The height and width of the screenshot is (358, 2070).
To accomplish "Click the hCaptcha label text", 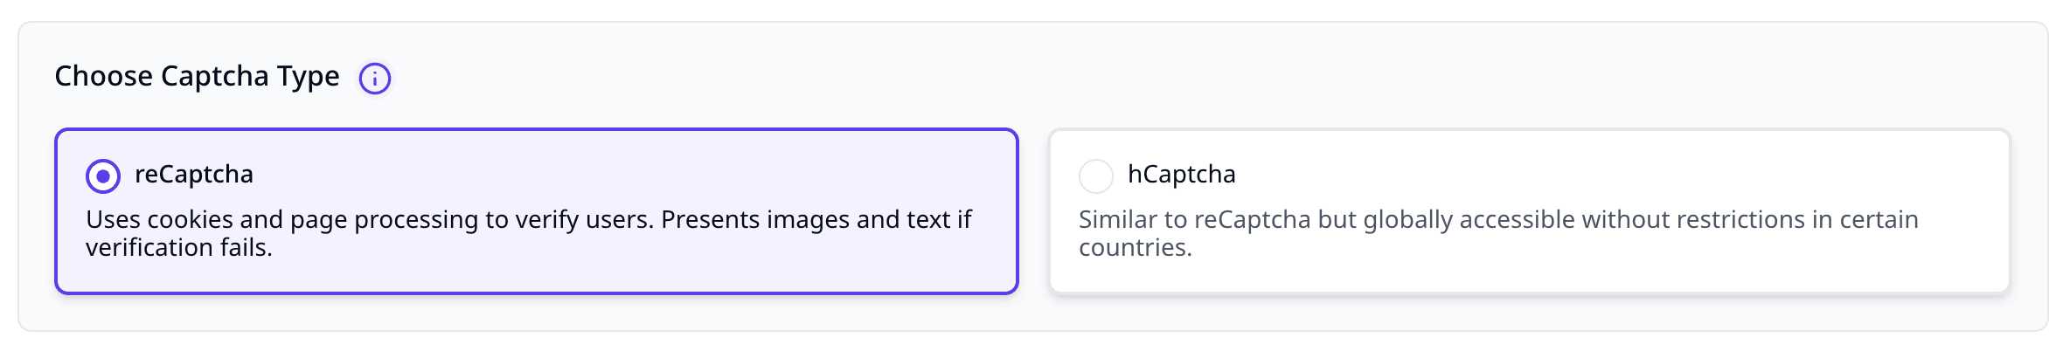I will point(1182,175).
